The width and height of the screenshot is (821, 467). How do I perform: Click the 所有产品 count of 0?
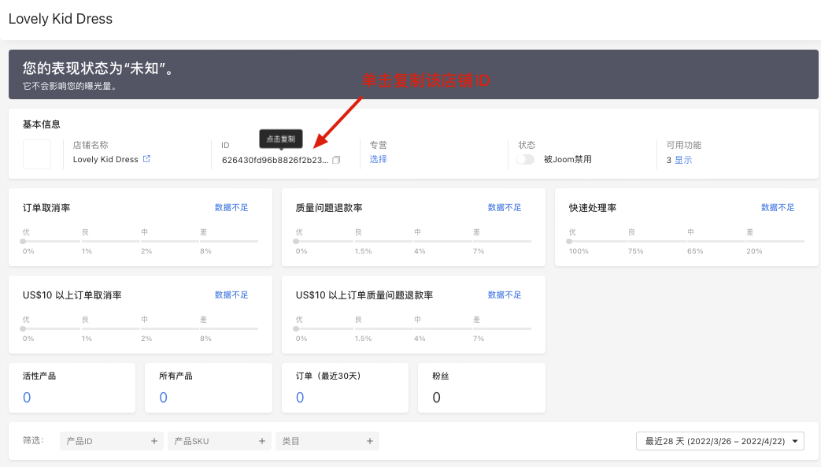[164, 398]
